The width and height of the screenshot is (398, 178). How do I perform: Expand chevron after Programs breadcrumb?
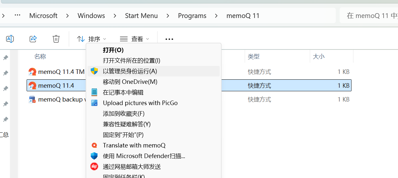(x=216, y=15)
